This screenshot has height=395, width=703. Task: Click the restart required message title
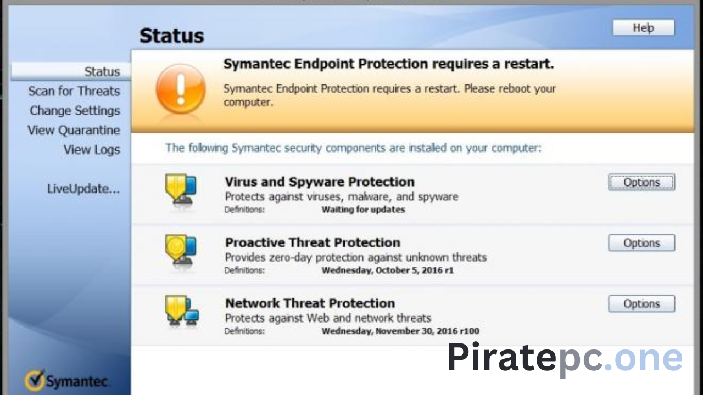tap(388, 64)
